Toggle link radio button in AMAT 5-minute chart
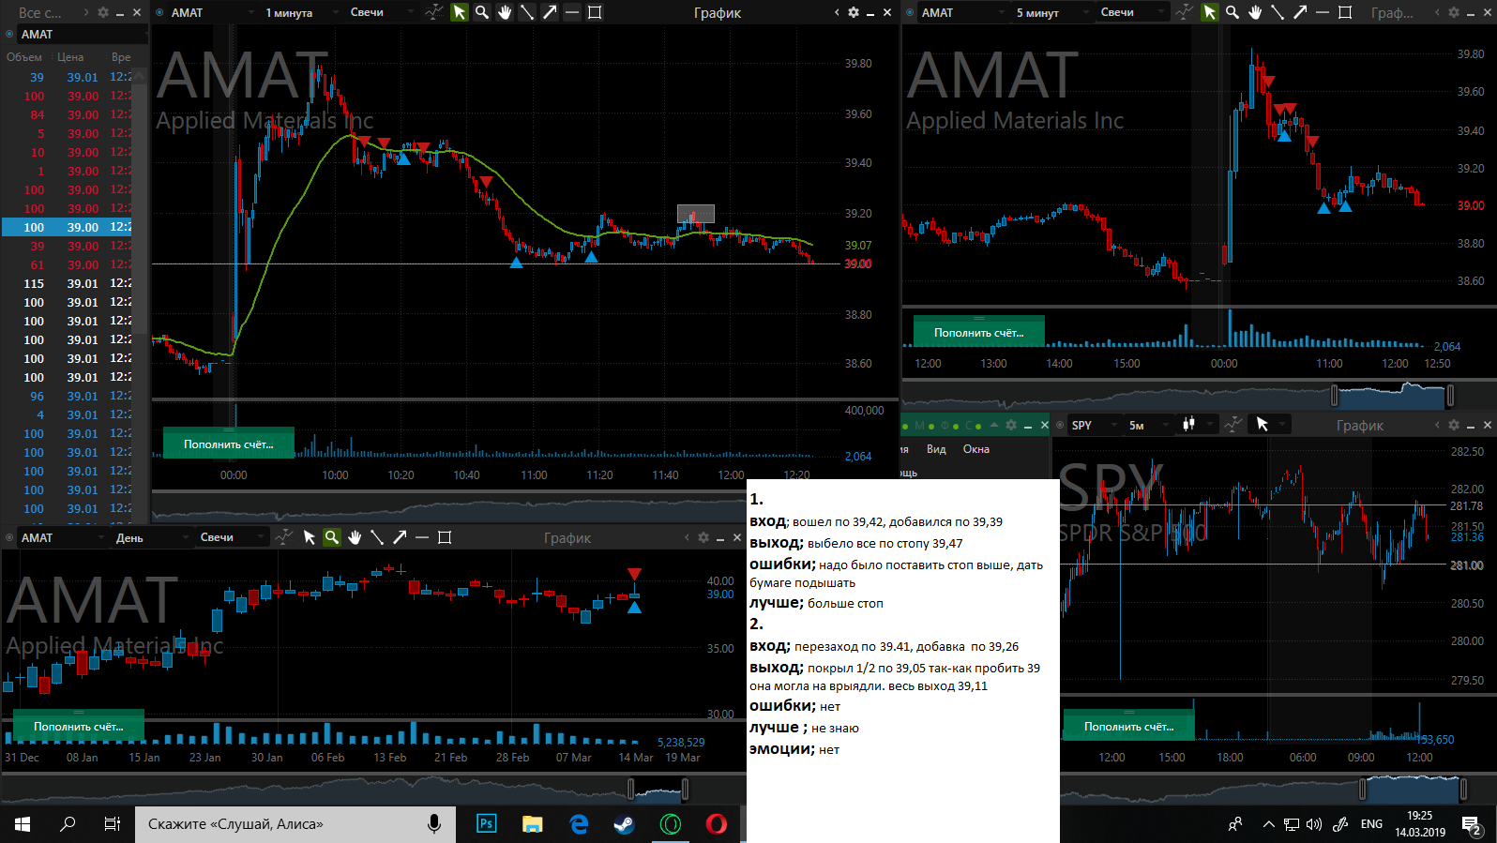Viewport: 1497px width, 843px height. point(910,12)
